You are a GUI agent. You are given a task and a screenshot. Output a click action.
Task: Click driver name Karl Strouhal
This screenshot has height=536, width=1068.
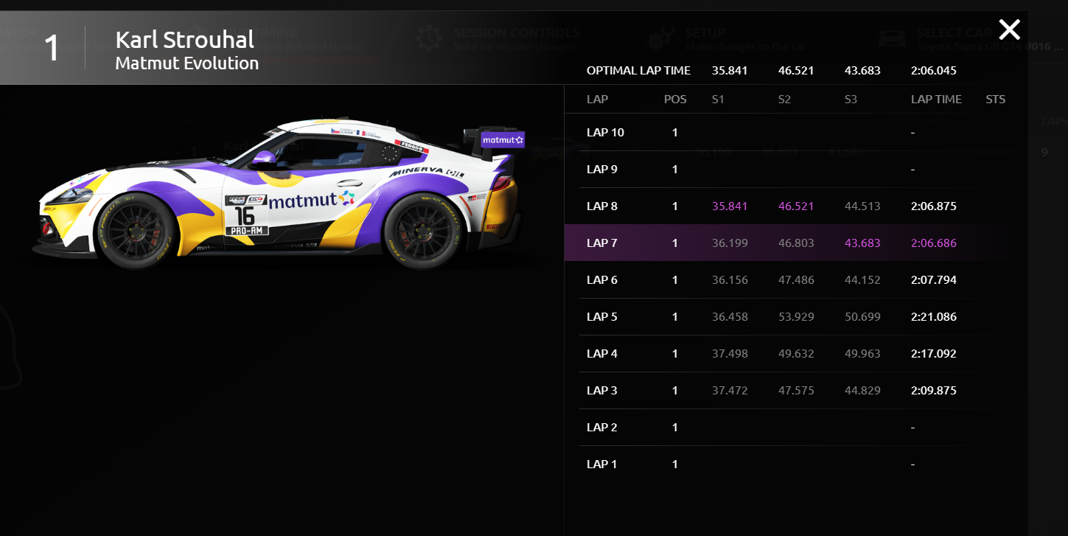pyautogui.click(x=185, y=40)
